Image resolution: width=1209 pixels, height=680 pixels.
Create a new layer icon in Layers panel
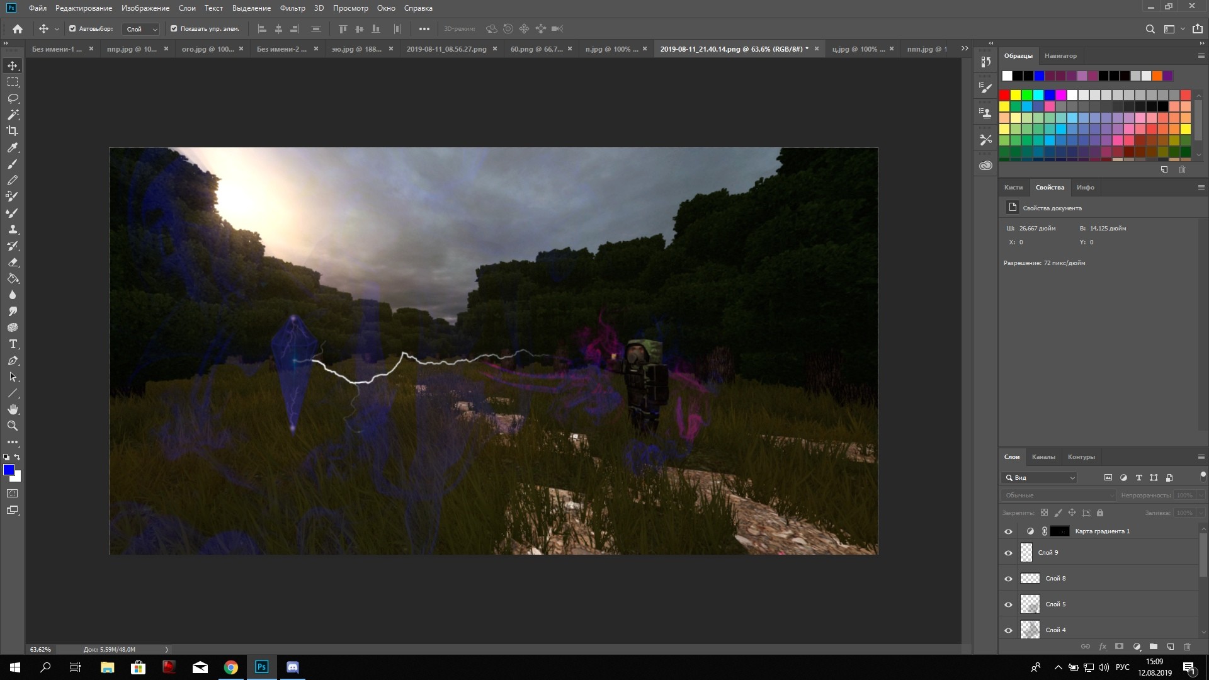[1170, 647]
